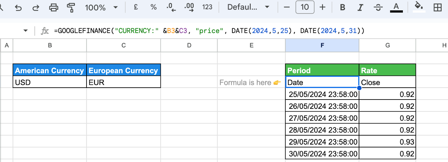Format as percent icon

pos(153,7)
